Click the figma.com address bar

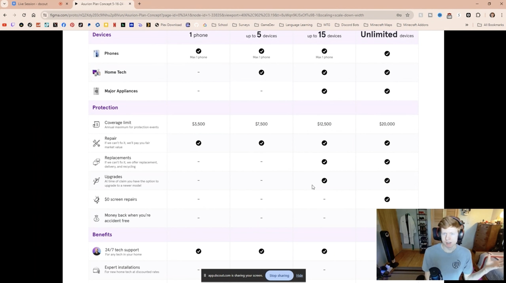[x=206, y=15]
